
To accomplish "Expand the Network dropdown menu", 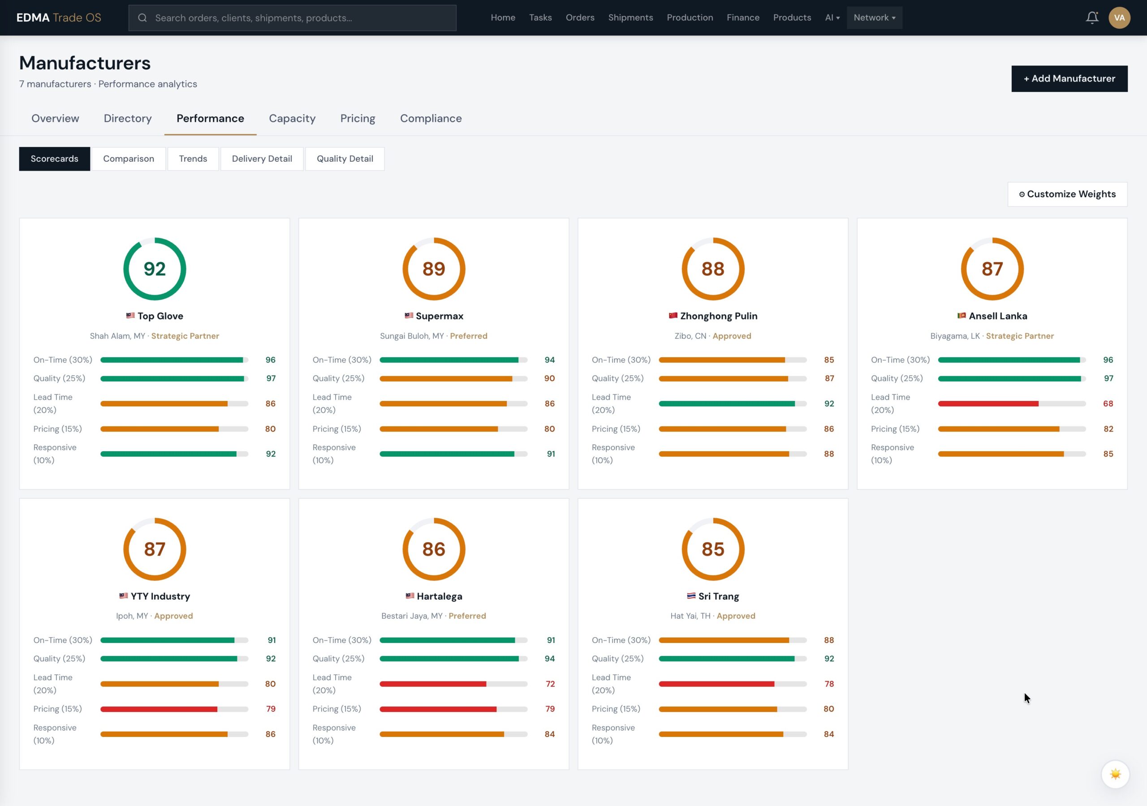I will (874, 17).
